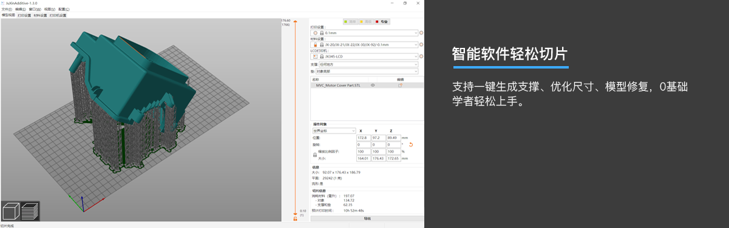Click the rotation reset arrow icon
The height and width of the screenshot is (228, 729).
click(411, 145)
